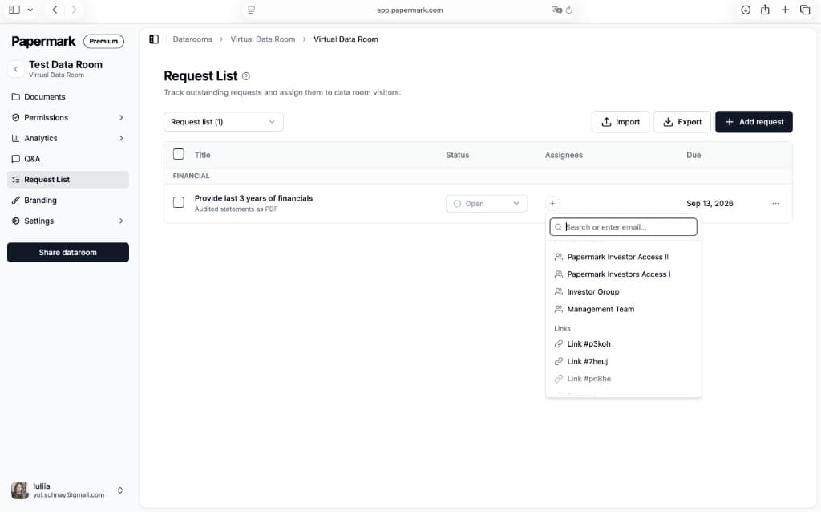Select Link #7heuj
Viewport: 821px width, 512px height.
[x=623, y=361]
